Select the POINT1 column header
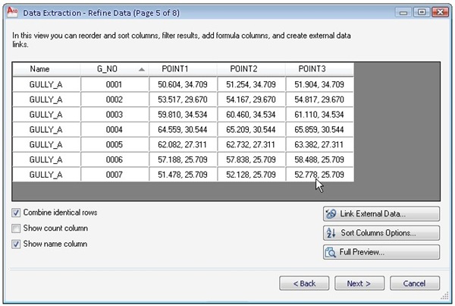 pos(183,69)
